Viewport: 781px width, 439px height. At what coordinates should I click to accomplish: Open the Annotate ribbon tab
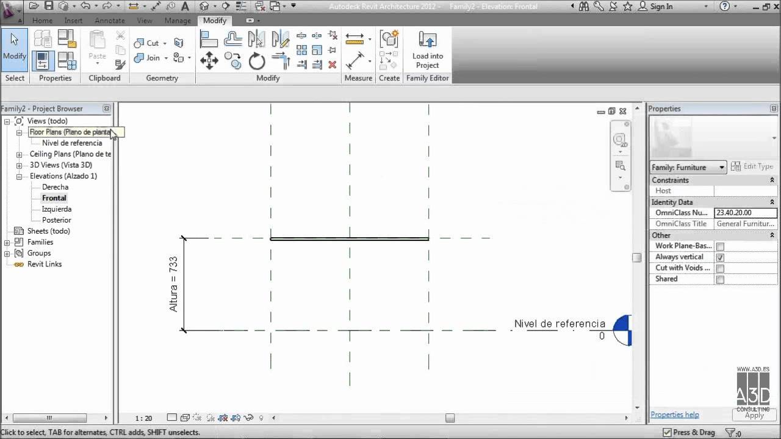tap(109, 21)
